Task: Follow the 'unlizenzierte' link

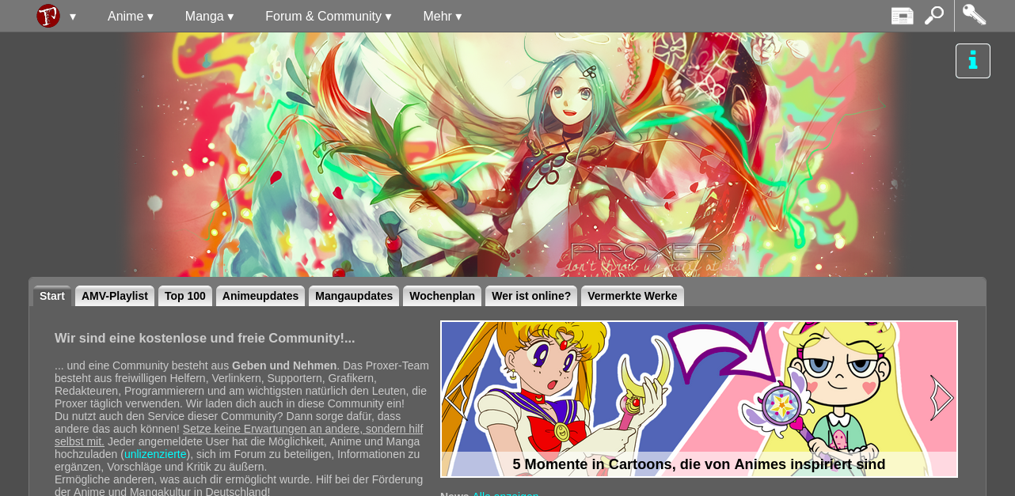Action: [155, 454]
